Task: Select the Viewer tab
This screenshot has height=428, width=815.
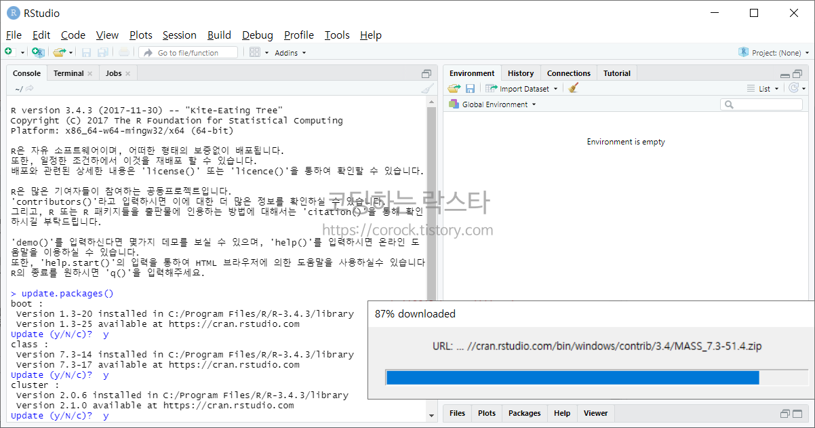Action: point(596,413)
